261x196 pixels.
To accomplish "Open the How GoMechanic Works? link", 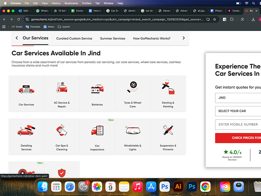I will pos(152,38).
